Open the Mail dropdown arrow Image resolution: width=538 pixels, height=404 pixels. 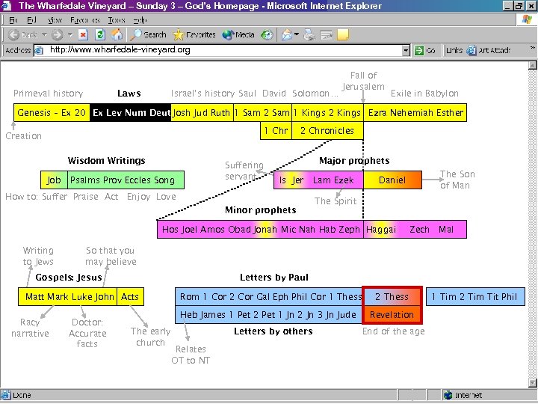click(x=297, y=34)
